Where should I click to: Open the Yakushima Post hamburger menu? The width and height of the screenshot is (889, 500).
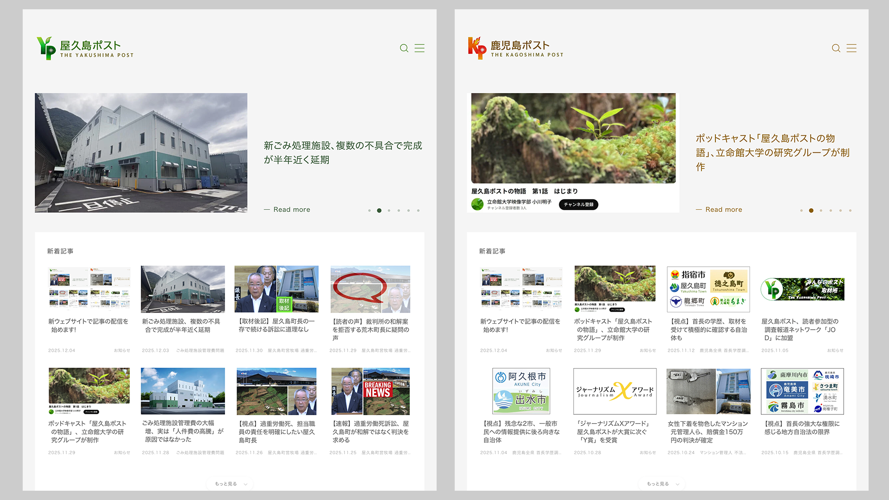[x=419, y=48]
